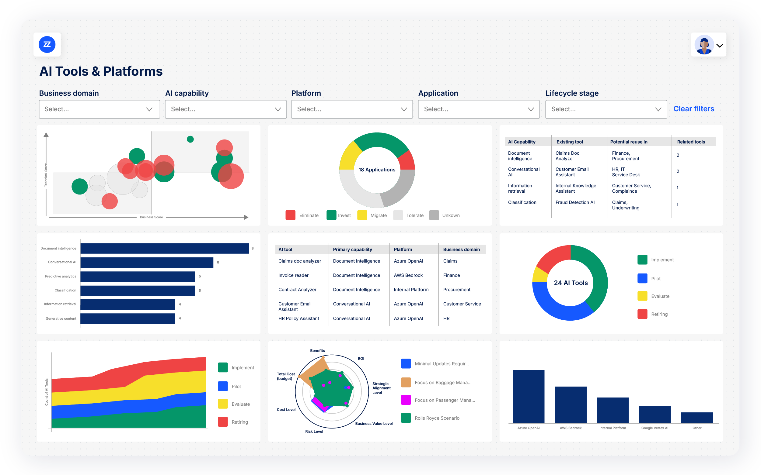Click the blue ZZ logo icon
The height and width of the screenshot is (475, 761).
point(47,45)
